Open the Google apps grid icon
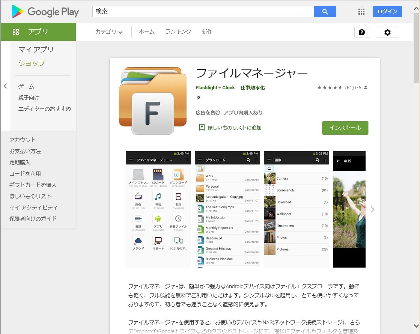The image size is (420, 334). [361, 12]
